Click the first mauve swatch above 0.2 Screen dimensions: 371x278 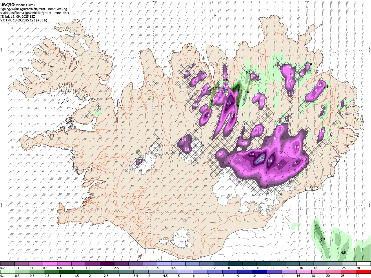point(8,264)
